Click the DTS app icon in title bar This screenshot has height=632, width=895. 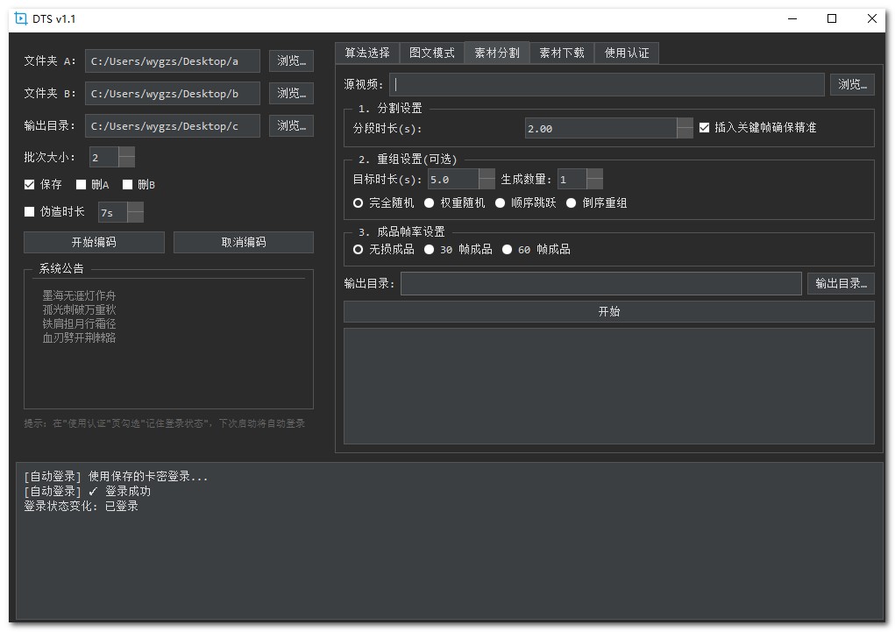pyautogui.click(x=21, y=18)
